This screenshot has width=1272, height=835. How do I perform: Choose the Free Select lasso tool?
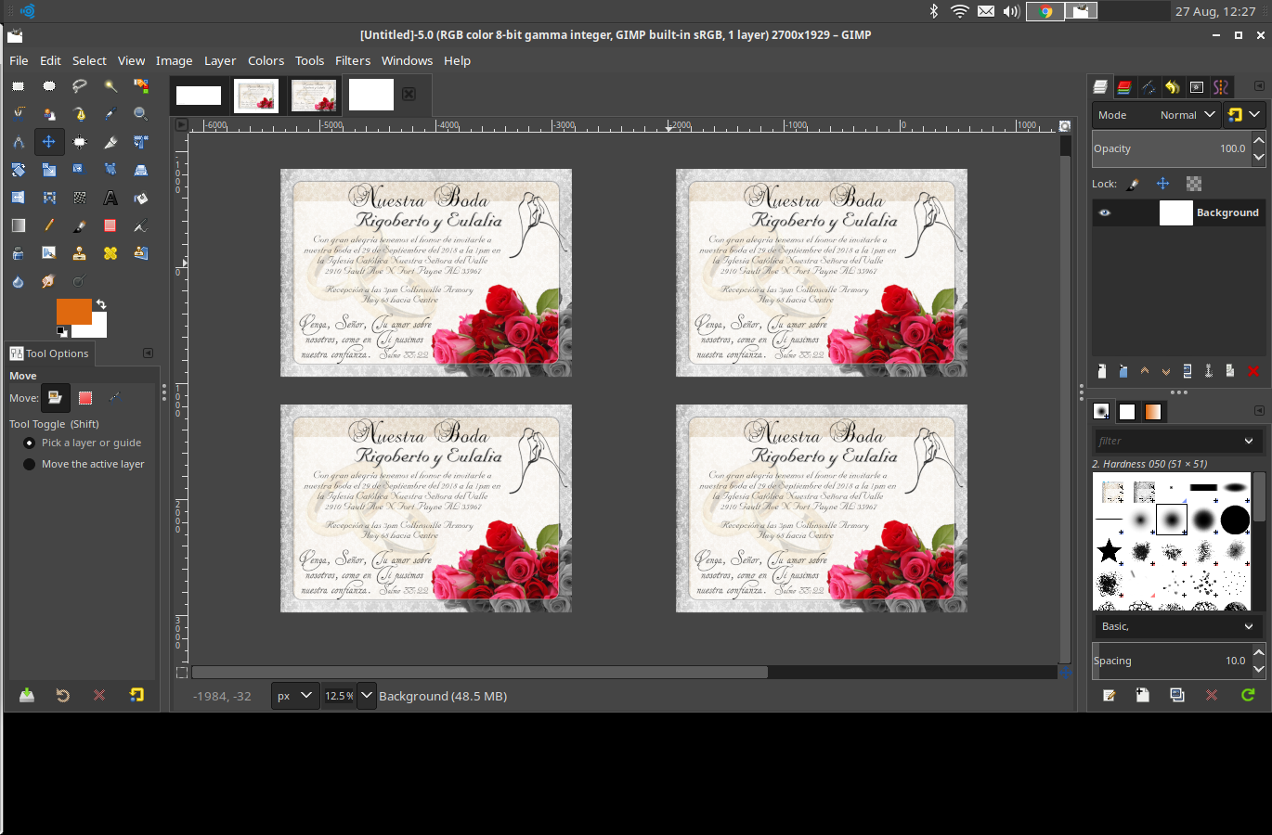80,86
